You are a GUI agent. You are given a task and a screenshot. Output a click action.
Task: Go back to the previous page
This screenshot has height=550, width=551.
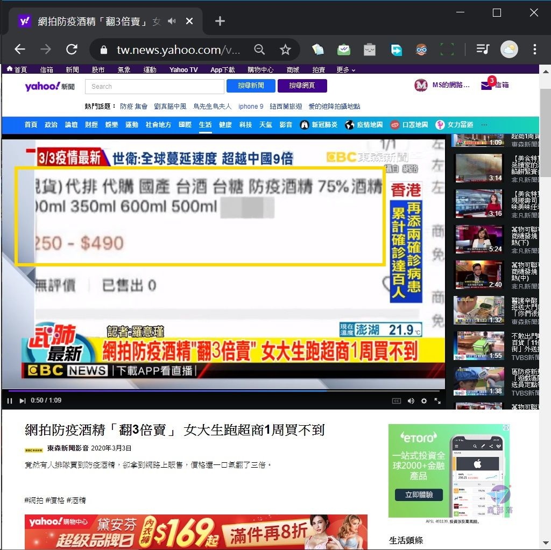pyautogui.click(x=20, y=49)
